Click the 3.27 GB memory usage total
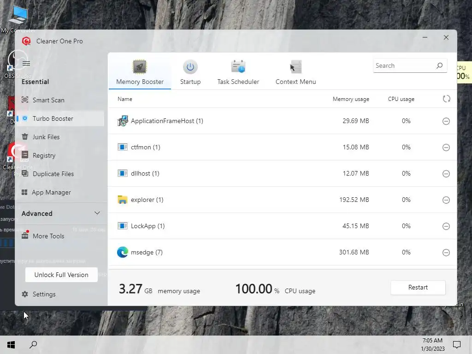 (159, 289)
